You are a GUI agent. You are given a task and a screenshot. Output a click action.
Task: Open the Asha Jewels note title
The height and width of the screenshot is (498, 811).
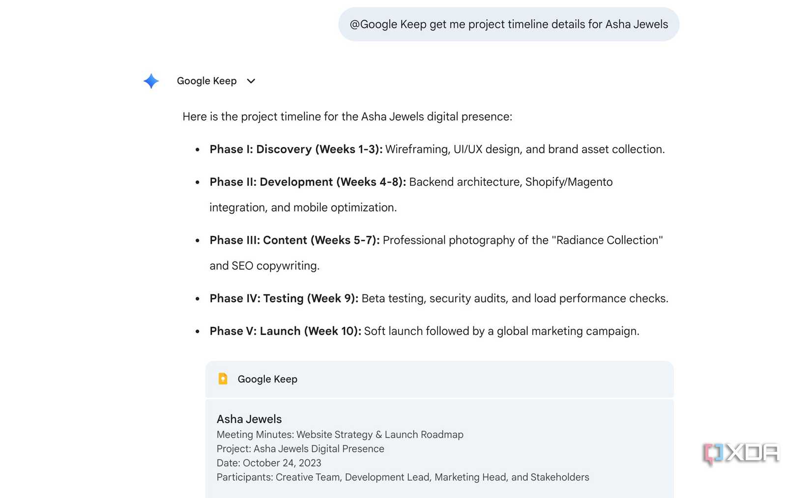[x=249, y=419]
